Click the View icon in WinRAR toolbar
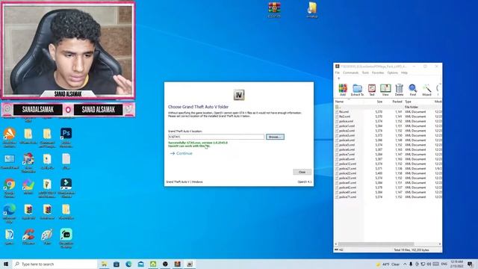Screen dimensions: 478x269 [x=385, y=90]
